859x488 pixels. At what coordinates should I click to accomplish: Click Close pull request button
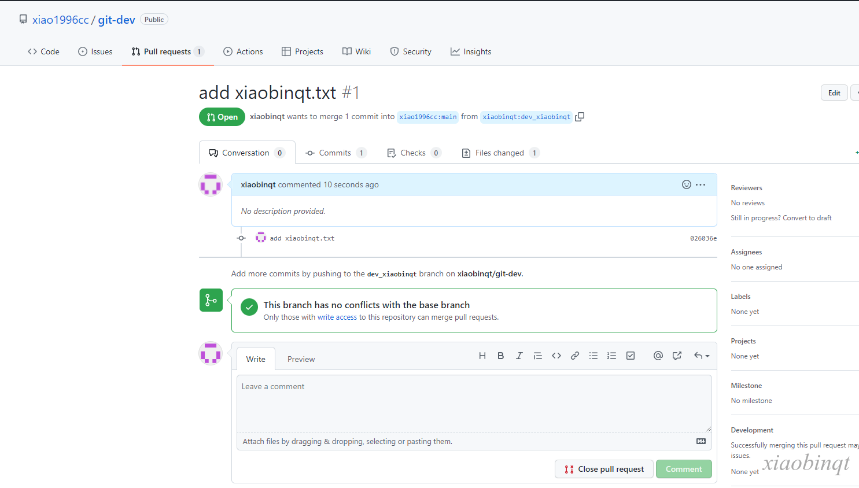[x=604, y=469]
